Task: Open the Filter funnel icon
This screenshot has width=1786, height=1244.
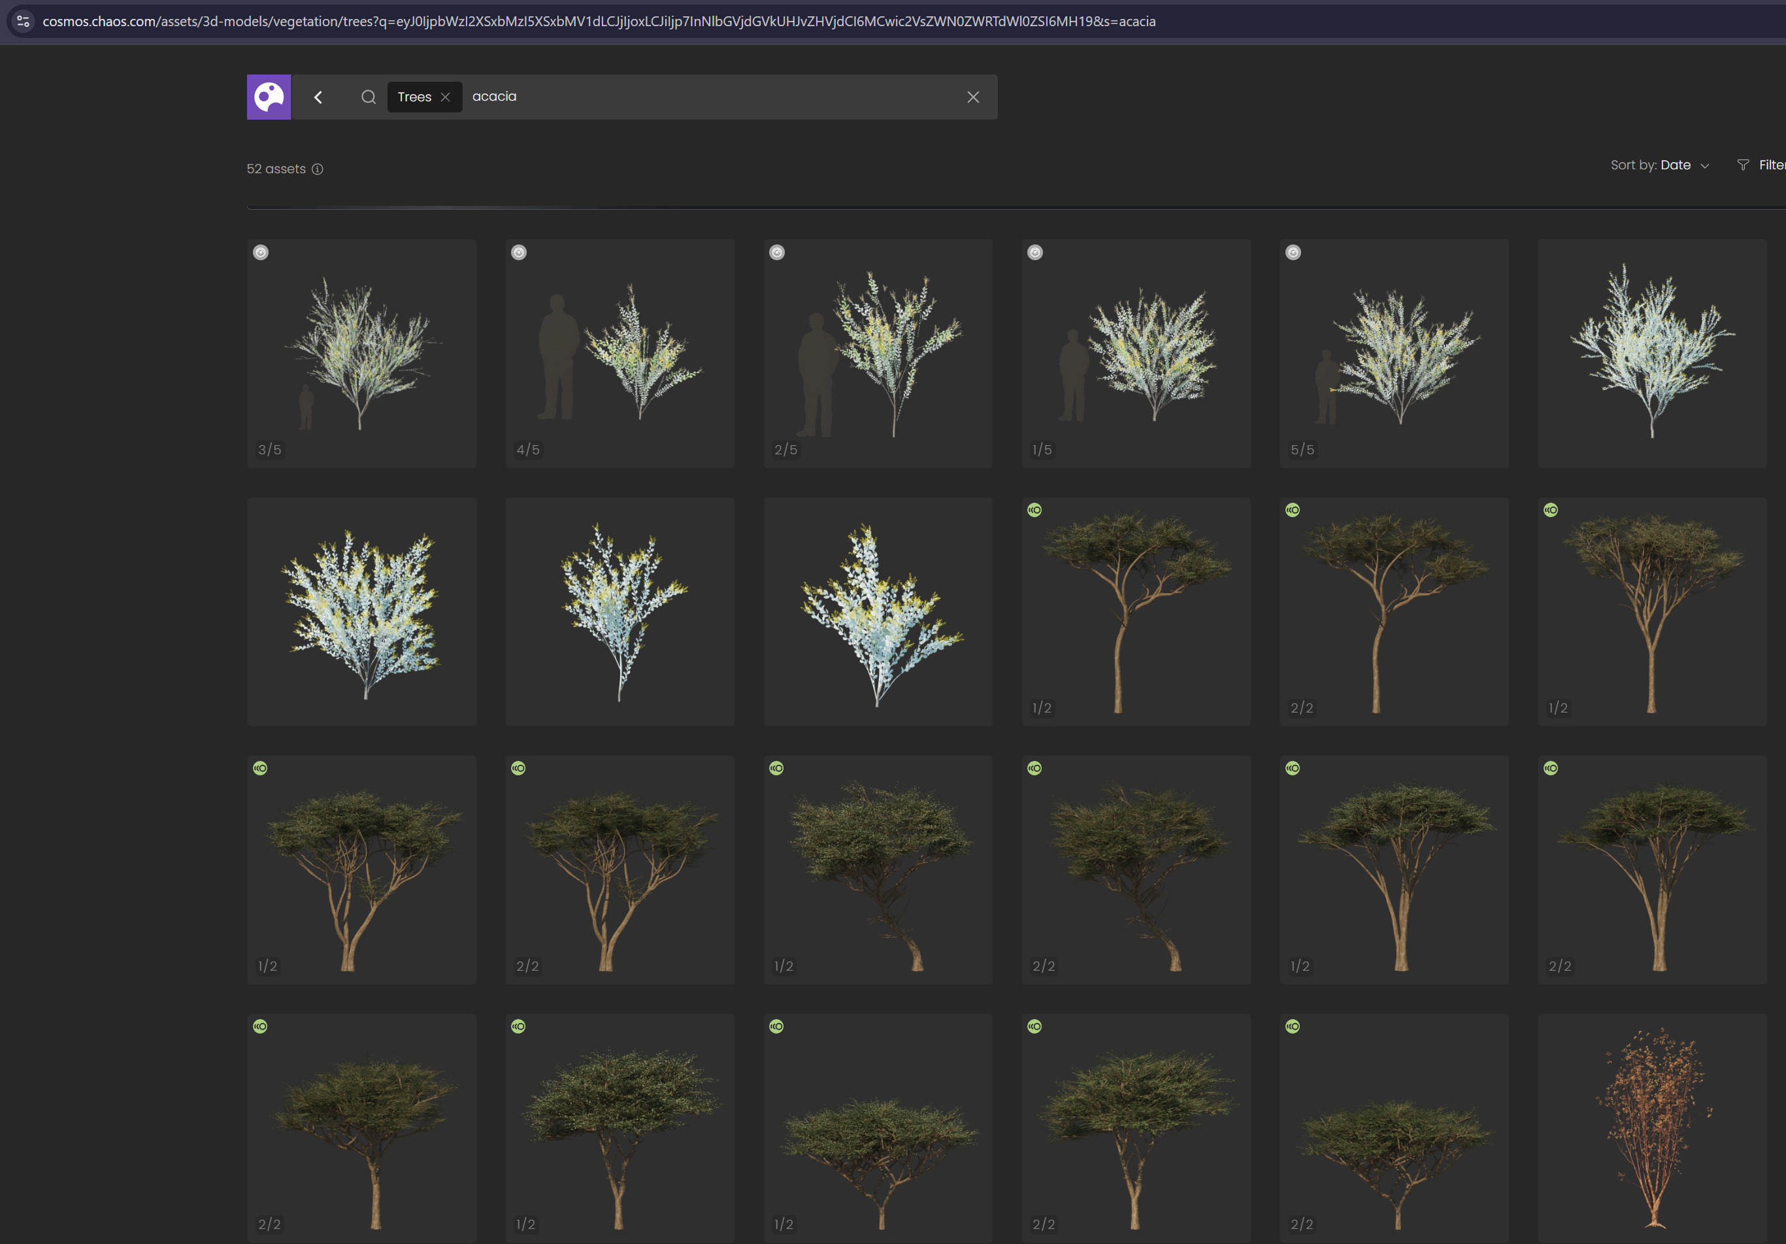Action: (1742, 165)
